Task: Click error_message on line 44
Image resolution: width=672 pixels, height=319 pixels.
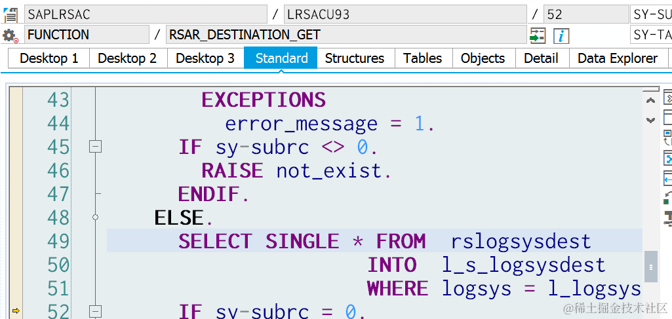Action: tap(302, 124)
